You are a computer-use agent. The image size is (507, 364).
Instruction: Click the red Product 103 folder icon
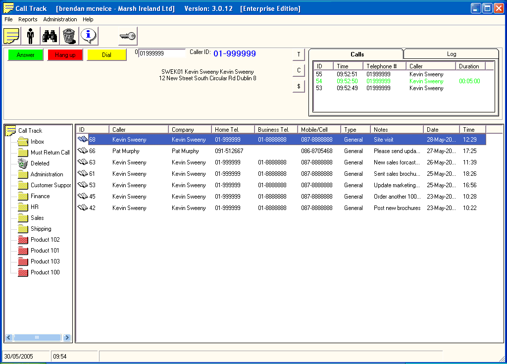click(23, 261)
